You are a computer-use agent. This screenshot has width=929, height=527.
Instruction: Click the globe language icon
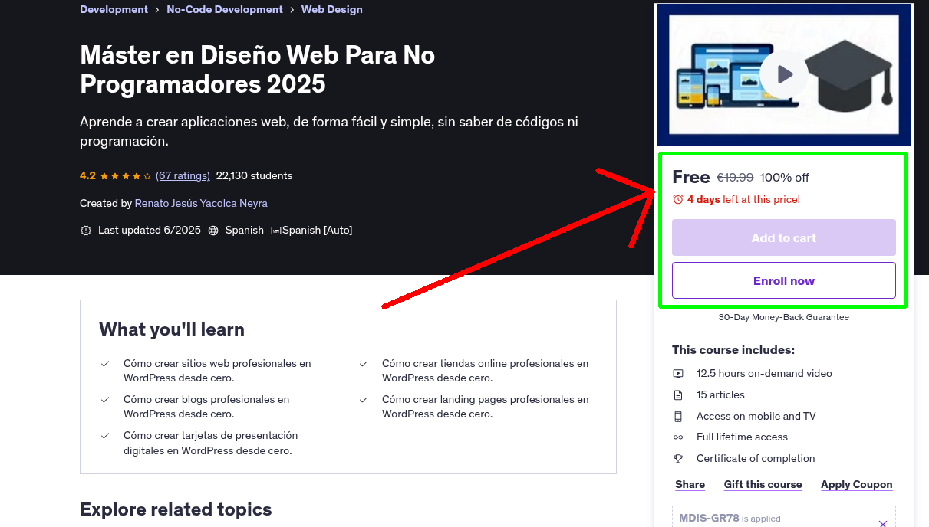coord(213,231)
